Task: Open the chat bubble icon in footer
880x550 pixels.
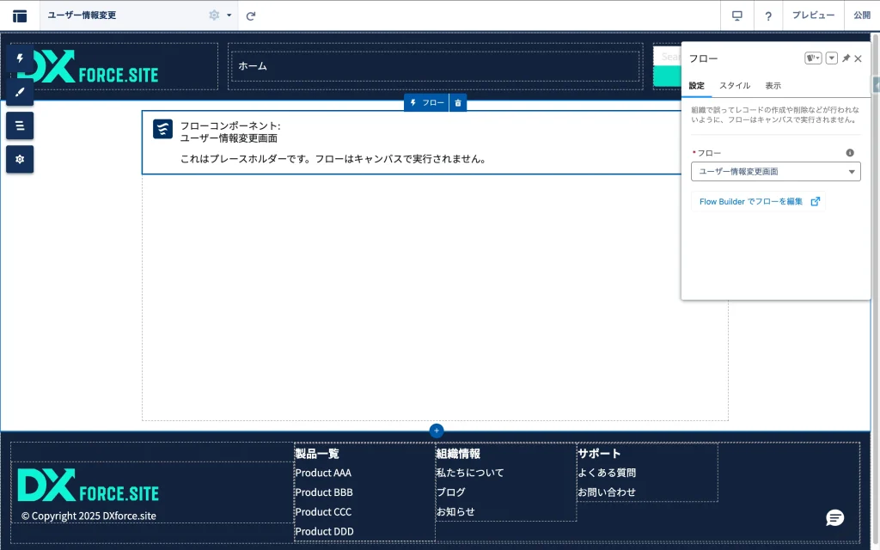Action: 834,517
